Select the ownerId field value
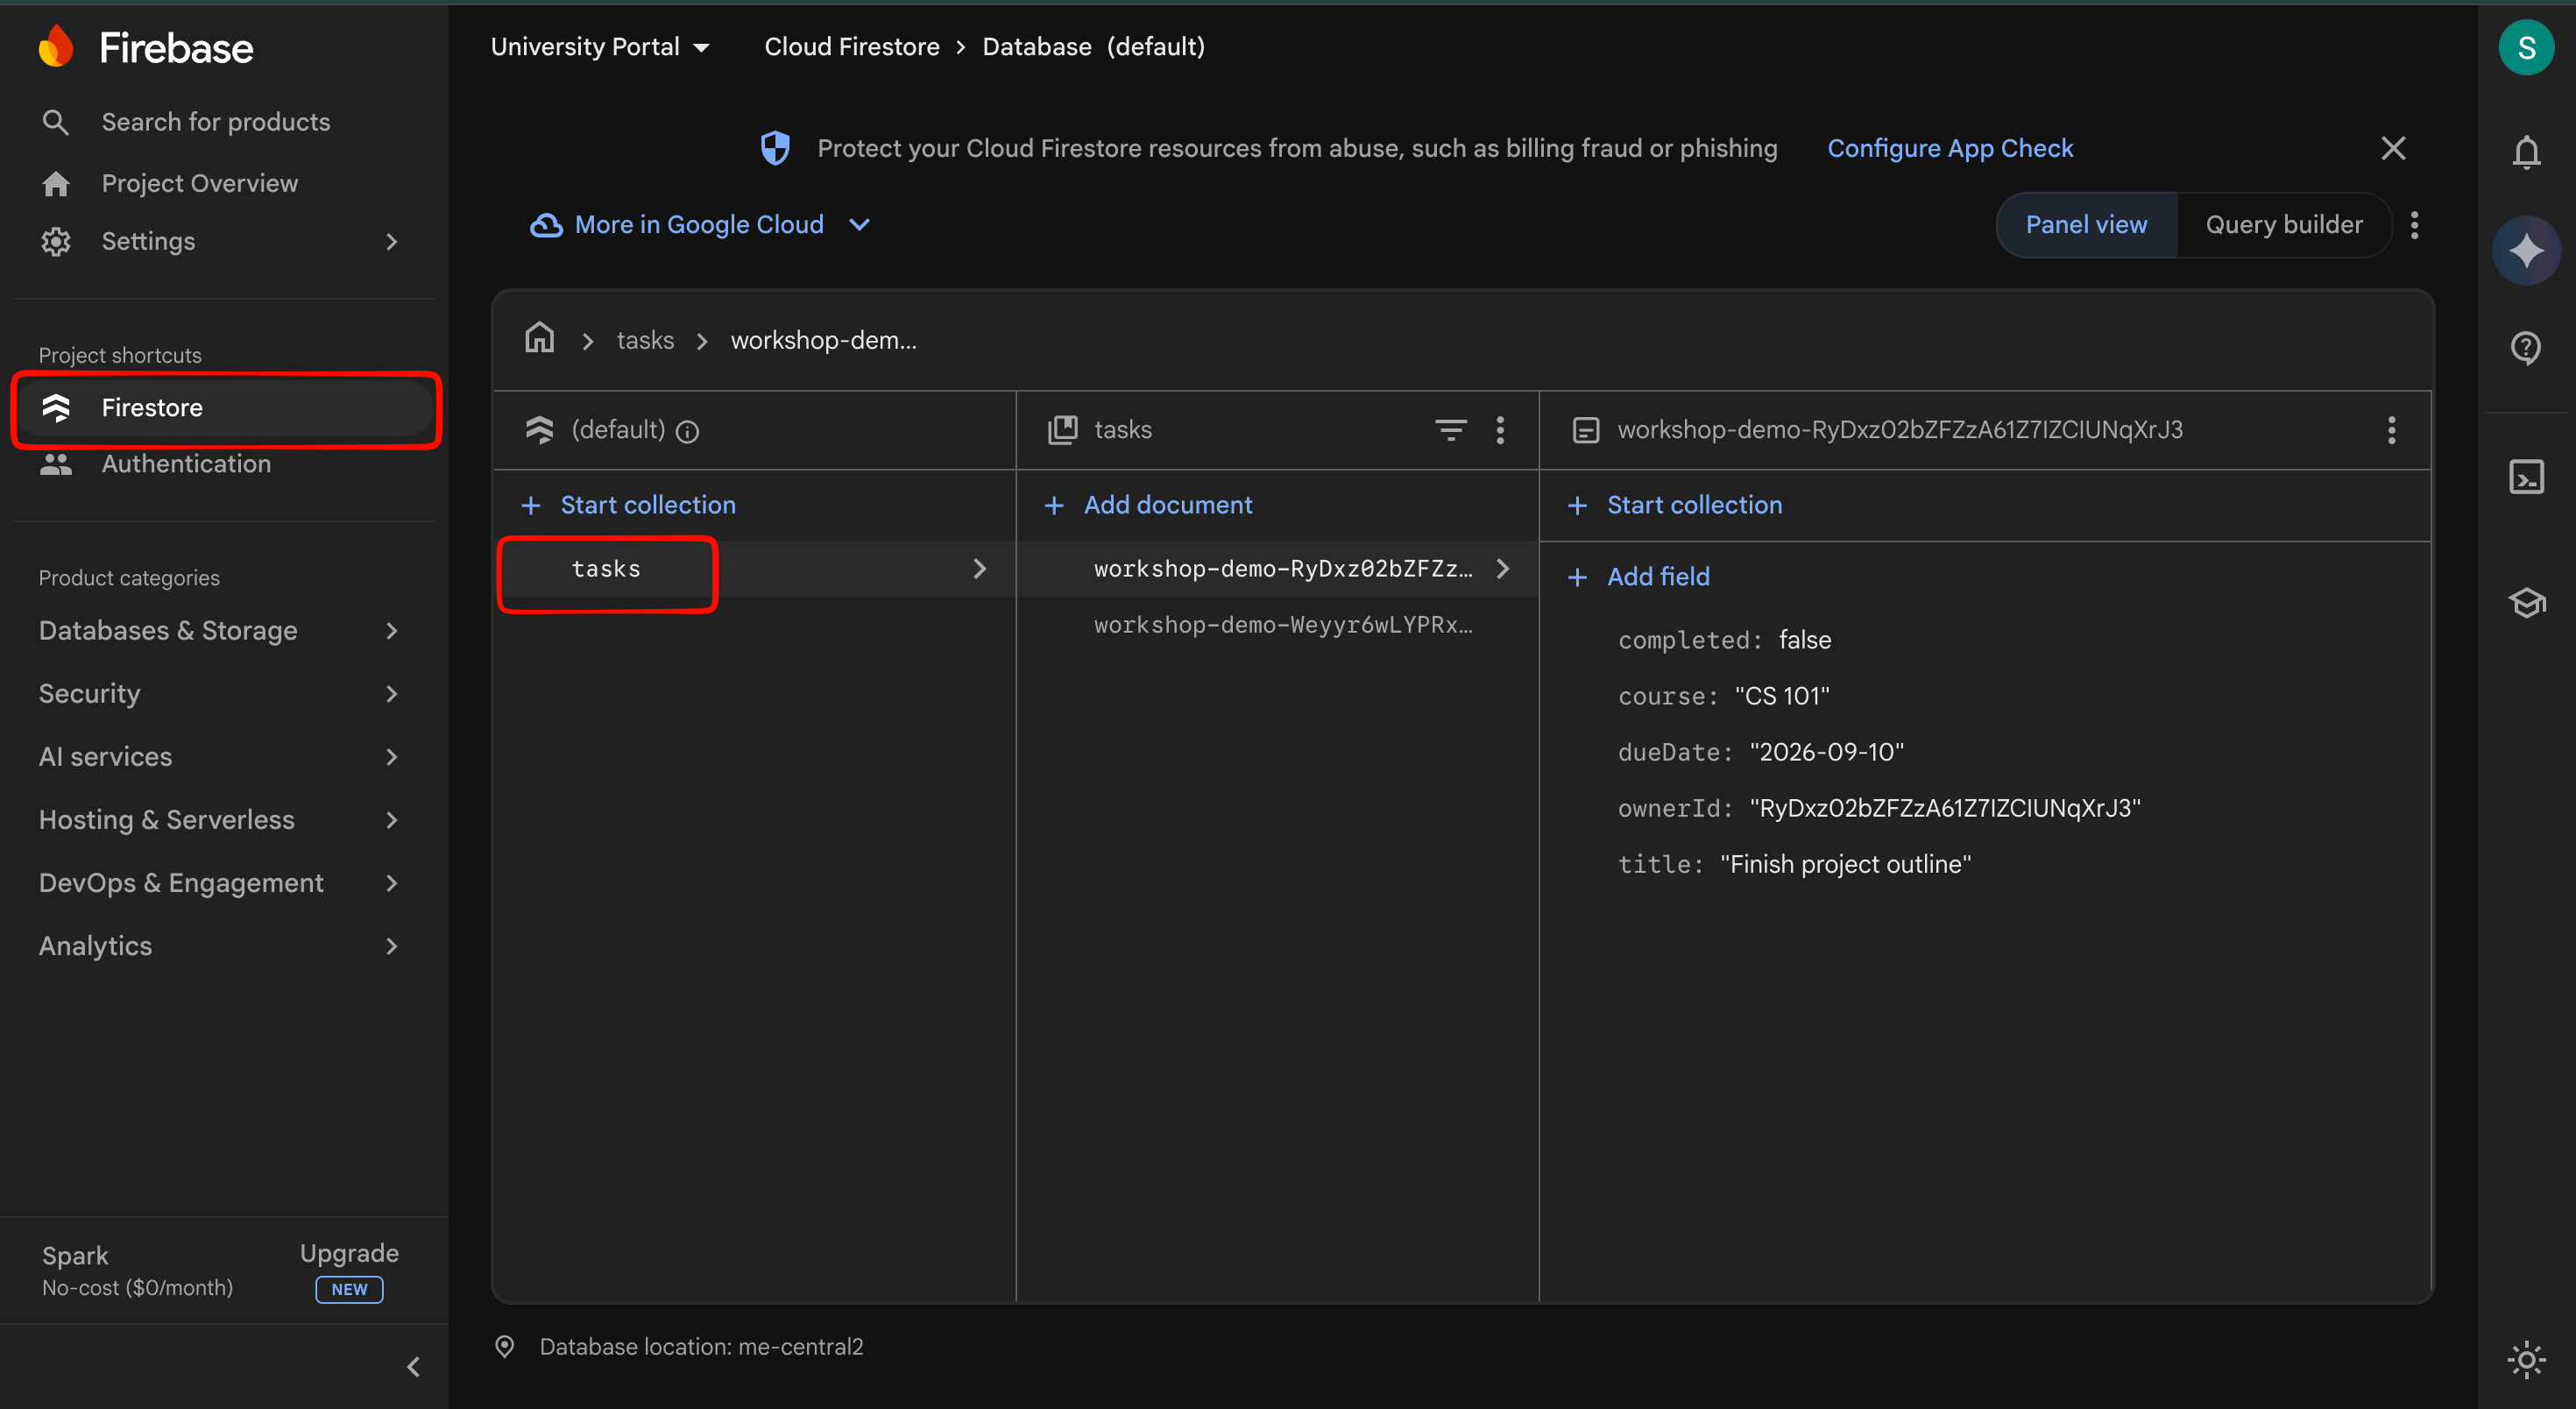The width and height of the screenshot is (2576, 1409). pos(1945,808)
